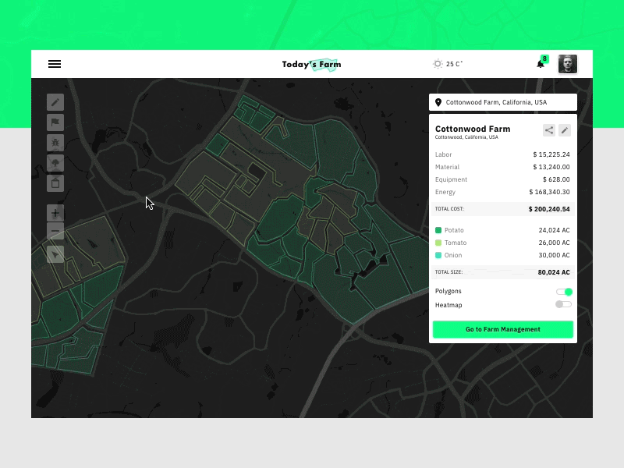Toggle the Potato crop visibility
This screenshot has width=624, height=468.
tap(438, 230)
